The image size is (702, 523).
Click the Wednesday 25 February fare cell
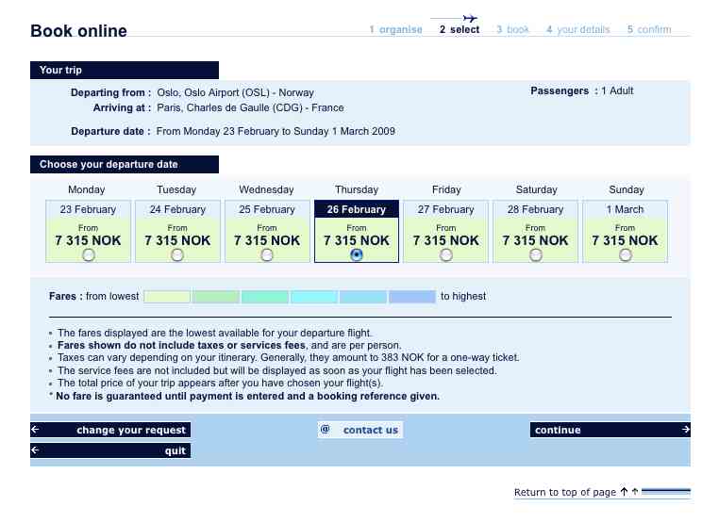(x=267, y=231)
